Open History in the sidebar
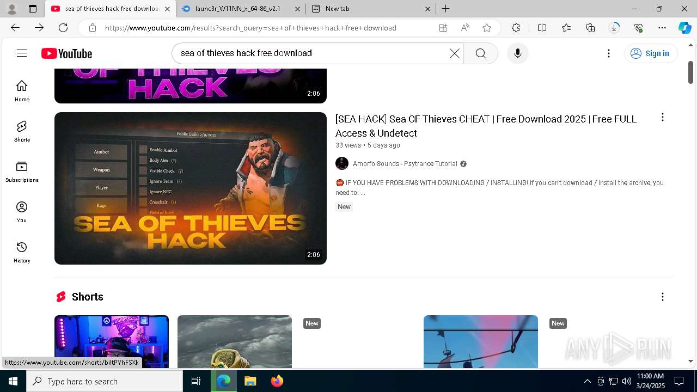The height and width of the screenshot is (392, 697). pyautogui.click(x=22, y=252)
